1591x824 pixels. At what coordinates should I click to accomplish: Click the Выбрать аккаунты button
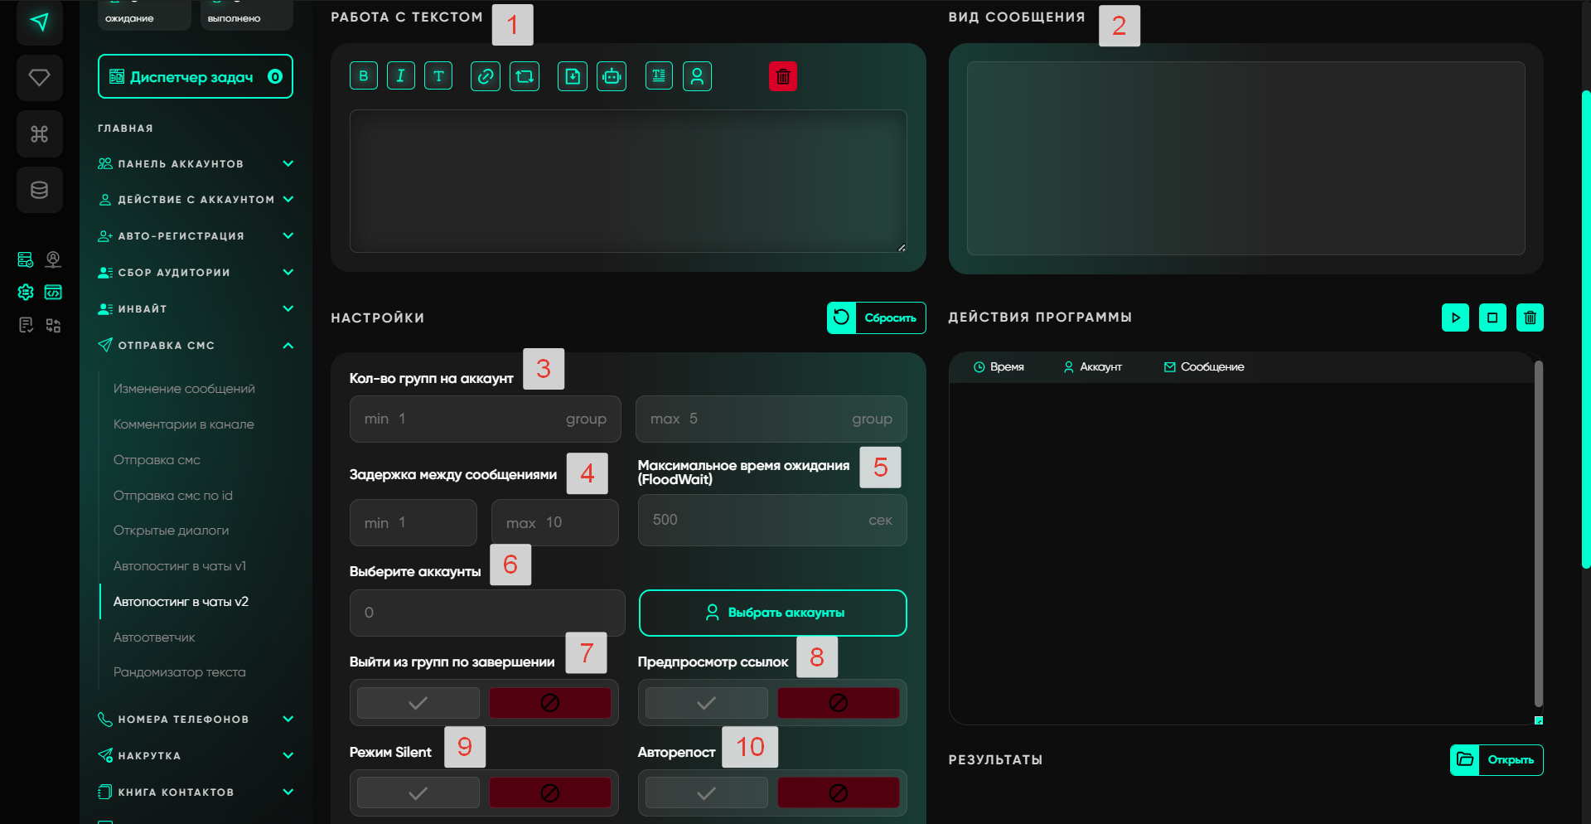point(772,613)
